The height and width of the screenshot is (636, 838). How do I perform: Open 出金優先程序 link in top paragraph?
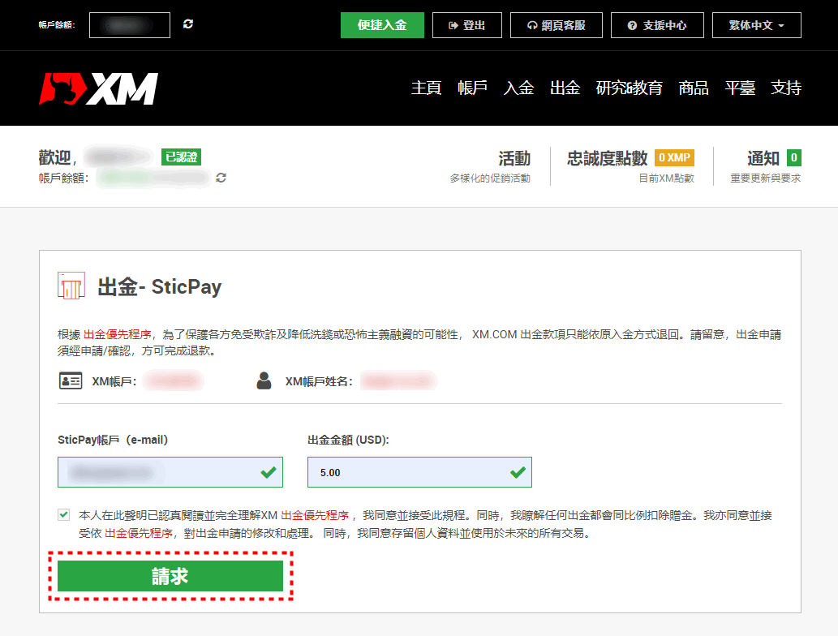click(x=117, y=334)
